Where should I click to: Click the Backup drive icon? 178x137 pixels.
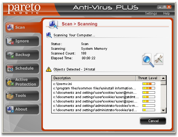(x=10, y=55)
